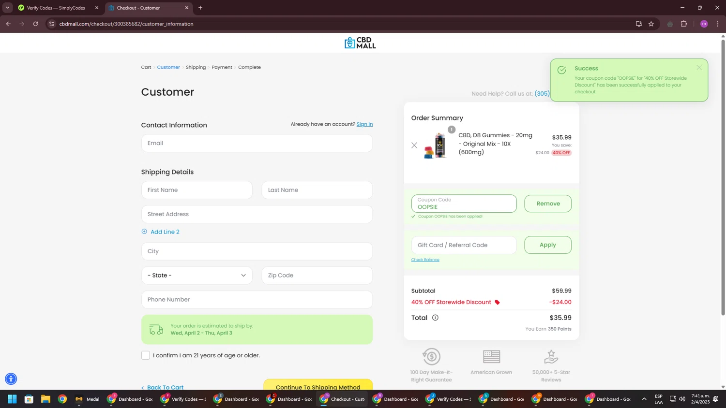Click the Zip Code field
This screenshot has height=408, width=726.
pos(317,276)
